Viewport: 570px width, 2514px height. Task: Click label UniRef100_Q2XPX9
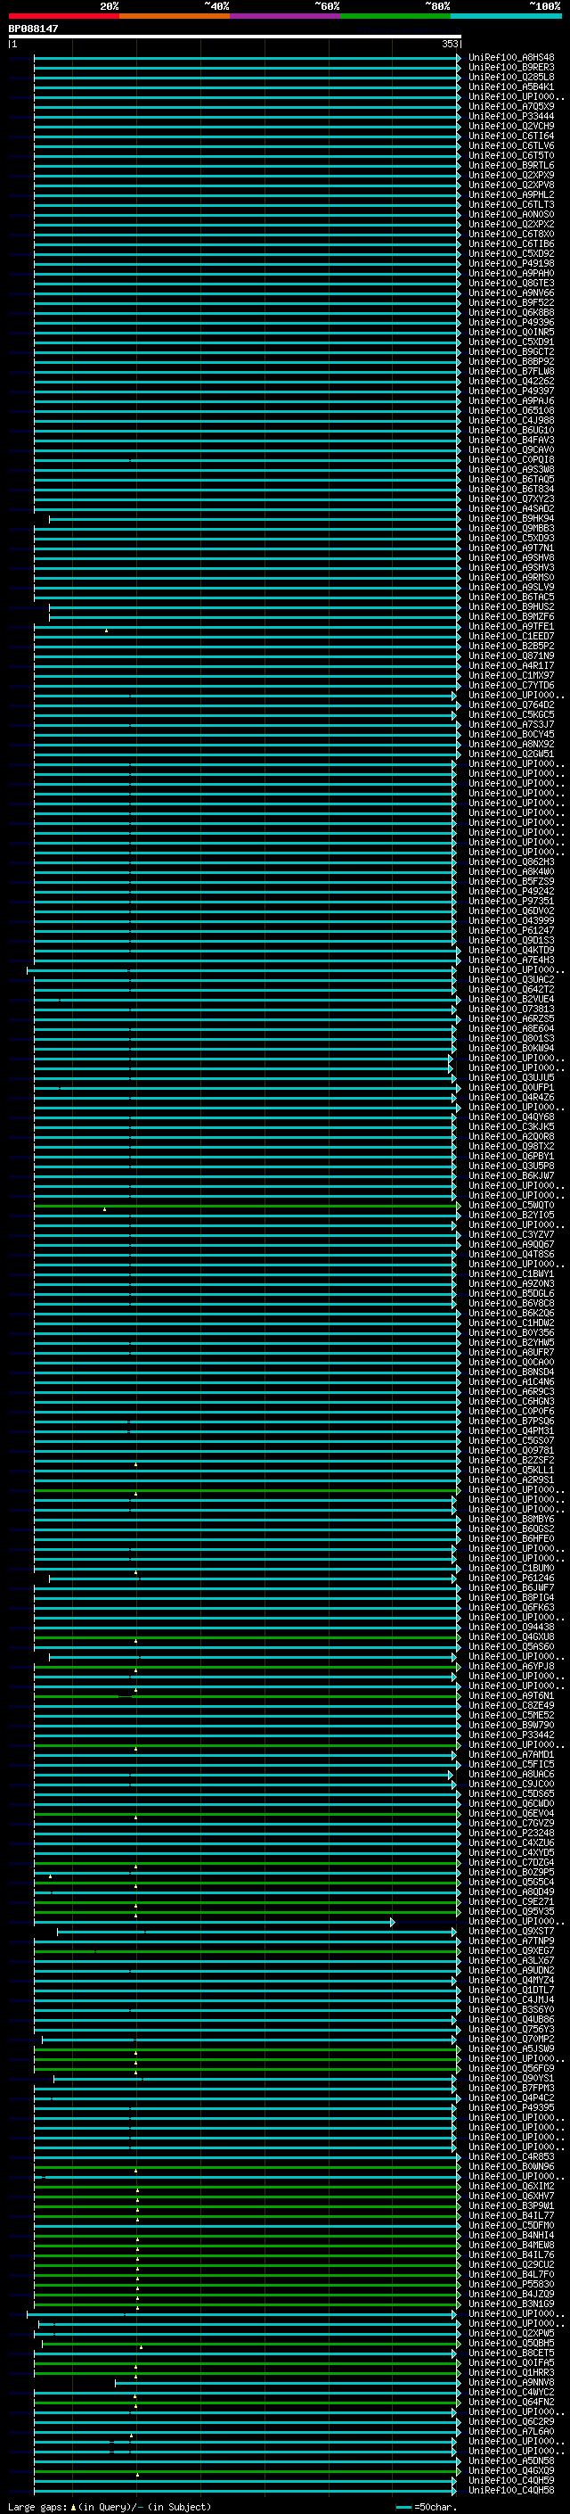pyautogui.click(x=511, y=176)
